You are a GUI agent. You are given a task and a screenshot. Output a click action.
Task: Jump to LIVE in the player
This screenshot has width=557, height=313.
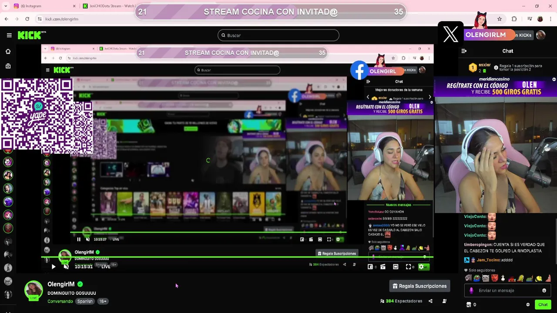[106, 267]
